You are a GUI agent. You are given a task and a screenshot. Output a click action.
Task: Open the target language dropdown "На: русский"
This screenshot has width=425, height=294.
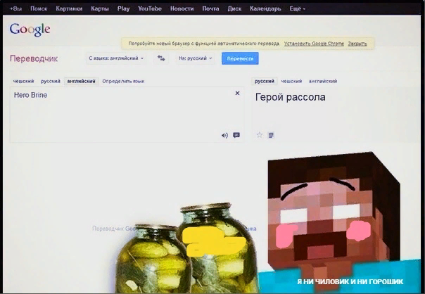click(195, 58)
